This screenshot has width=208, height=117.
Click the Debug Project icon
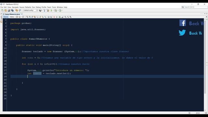(x=56, y=10)
